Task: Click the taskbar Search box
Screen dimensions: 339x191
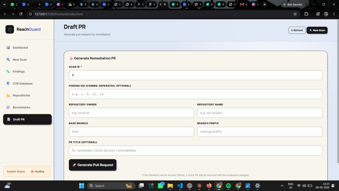Action: pyautogui.click(x=111, y=186)
